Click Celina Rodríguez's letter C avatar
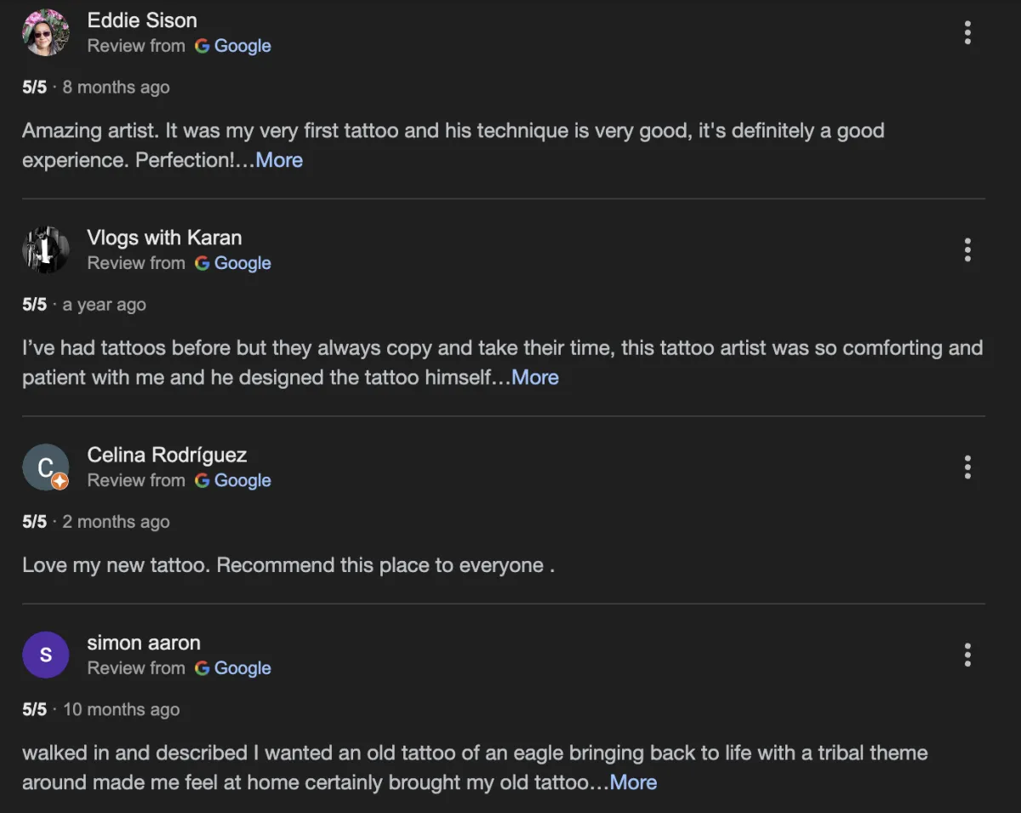Viewport: 1021px width, 813px height. 43,466
